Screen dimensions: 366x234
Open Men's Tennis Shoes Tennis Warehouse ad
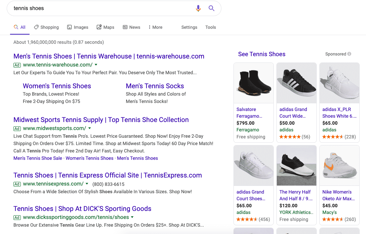click(109, 56)
